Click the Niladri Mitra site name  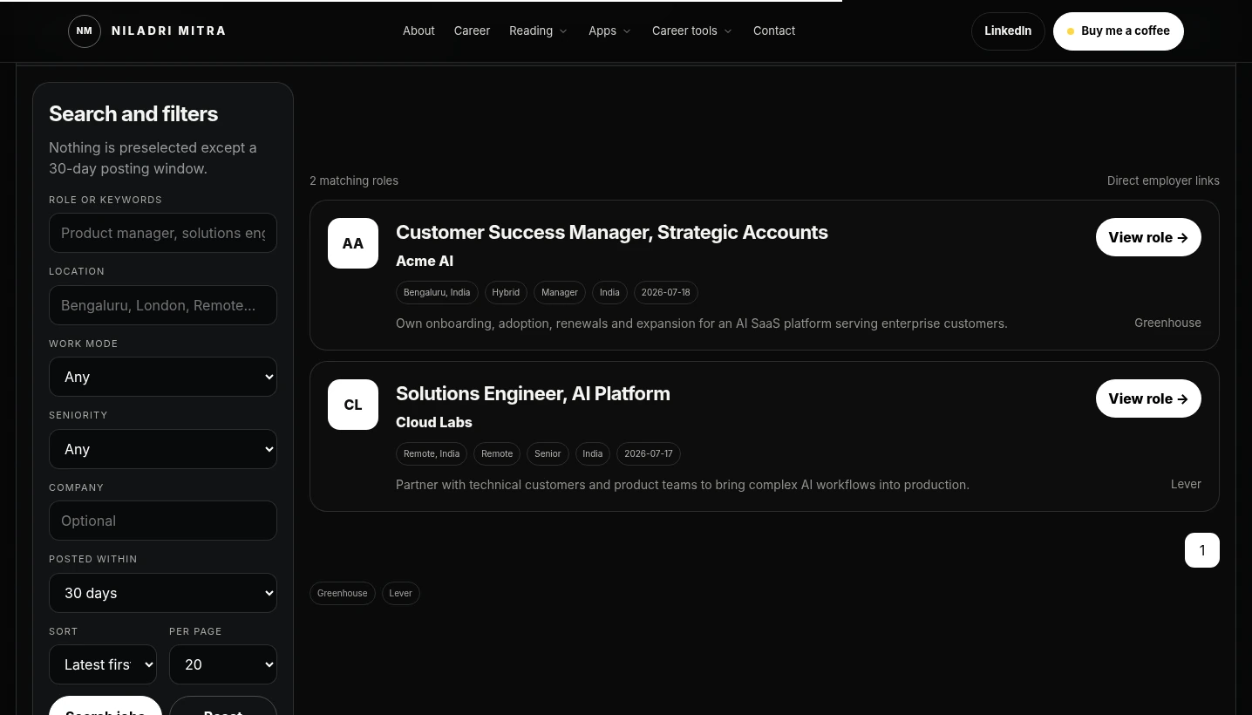(169, 31)
